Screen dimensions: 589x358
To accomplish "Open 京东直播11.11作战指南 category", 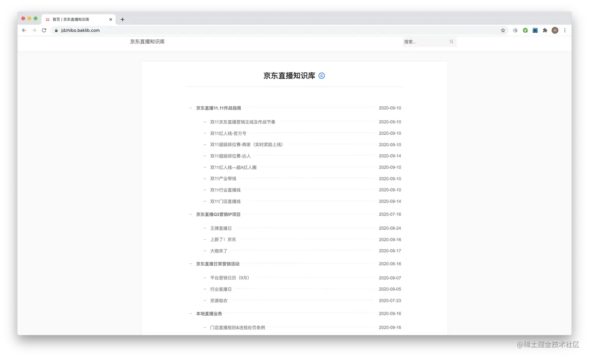I will pos(219,108).
